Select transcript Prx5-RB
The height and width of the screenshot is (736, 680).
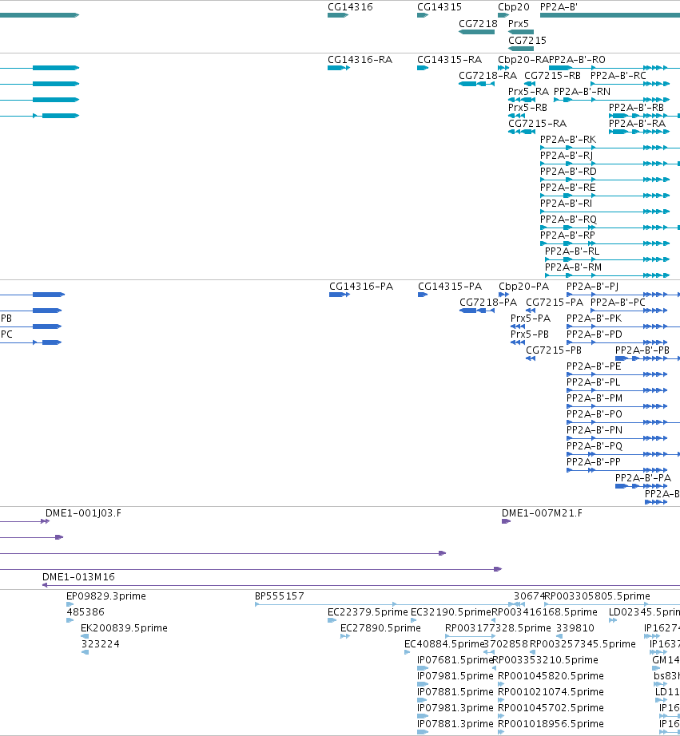[x=527, y=108]
